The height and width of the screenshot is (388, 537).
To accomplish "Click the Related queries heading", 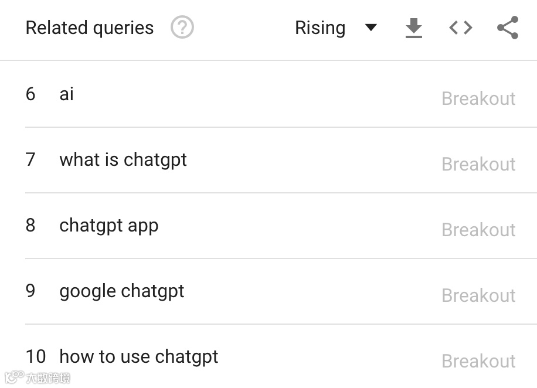I will 89,27.
